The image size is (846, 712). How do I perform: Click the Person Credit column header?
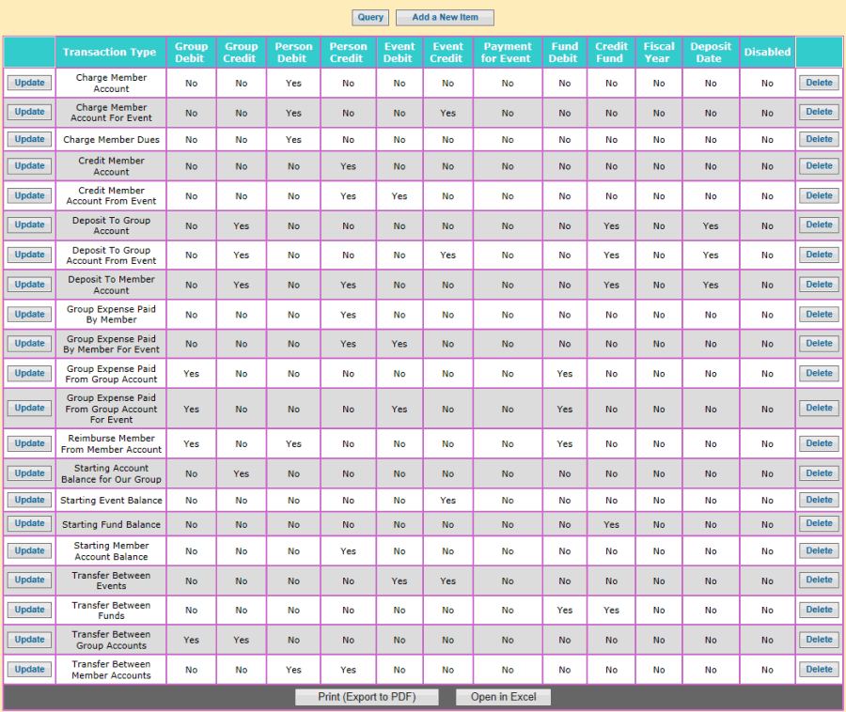pos(348,53)
